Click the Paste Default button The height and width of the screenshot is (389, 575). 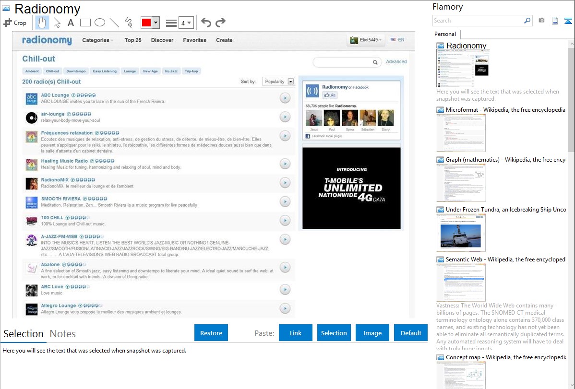click(411, 333)
